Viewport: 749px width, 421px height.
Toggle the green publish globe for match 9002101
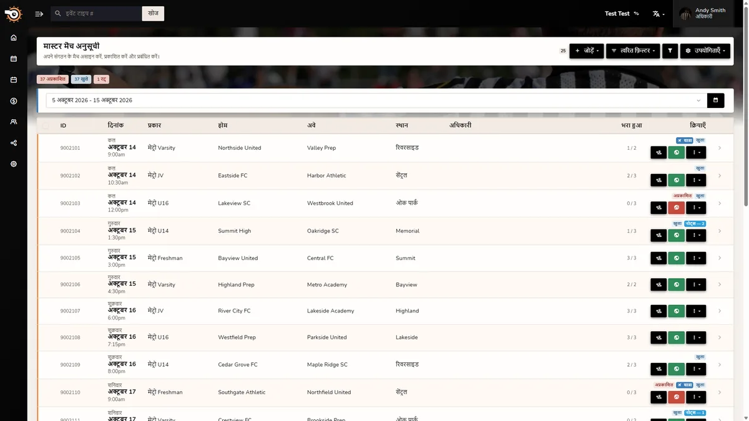point(677,153)
